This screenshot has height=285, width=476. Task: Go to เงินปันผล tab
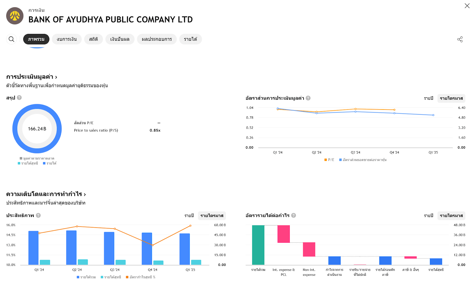[120, 39]
